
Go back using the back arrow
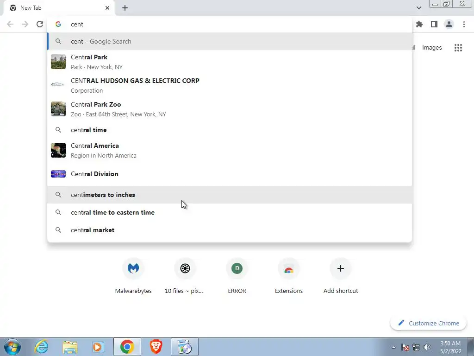[10, 24]
